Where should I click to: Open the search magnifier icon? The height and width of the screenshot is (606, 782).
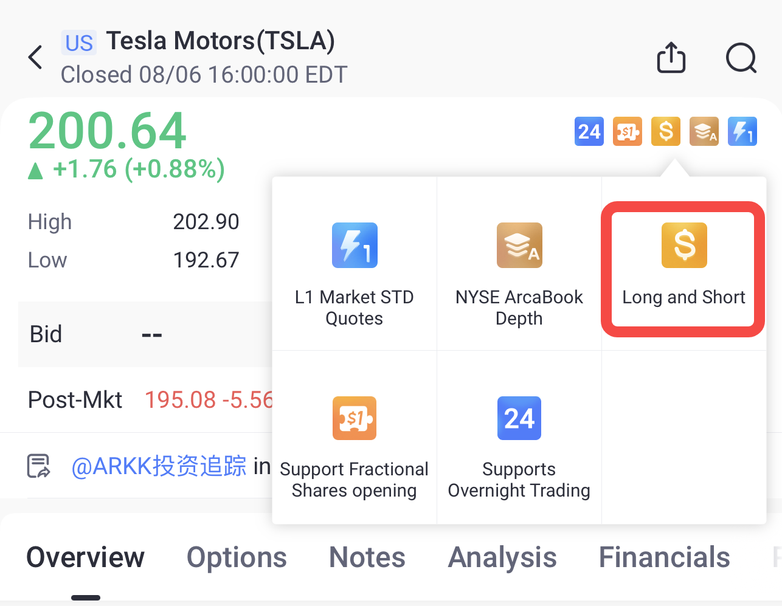tap(741, 58)
